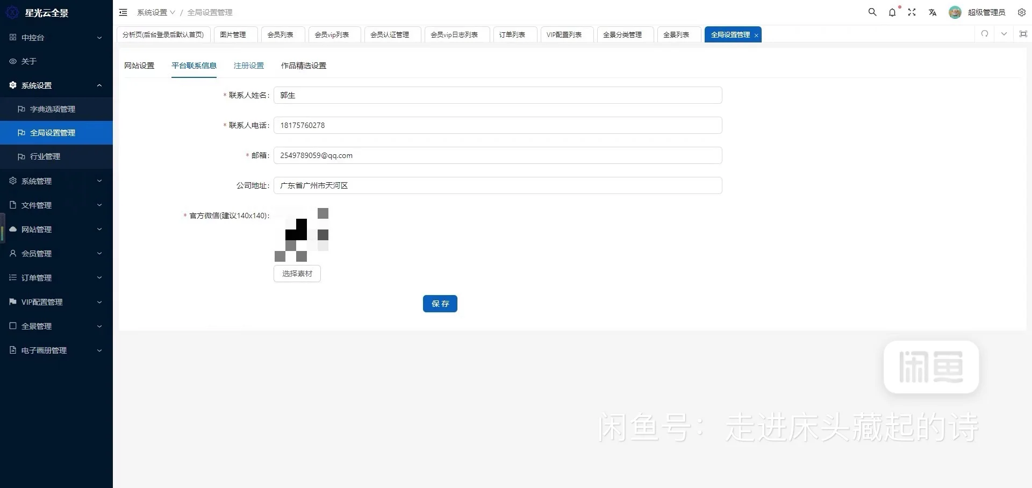The width and height of the screenshot is (1032, 488).
Task: Open the global search
Action: 872,12
